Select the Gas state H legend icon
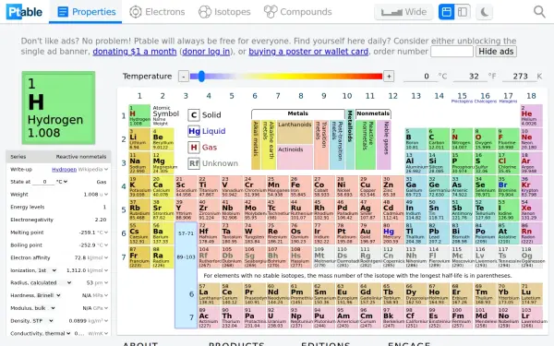554x346 pixels. pos(194,148)
